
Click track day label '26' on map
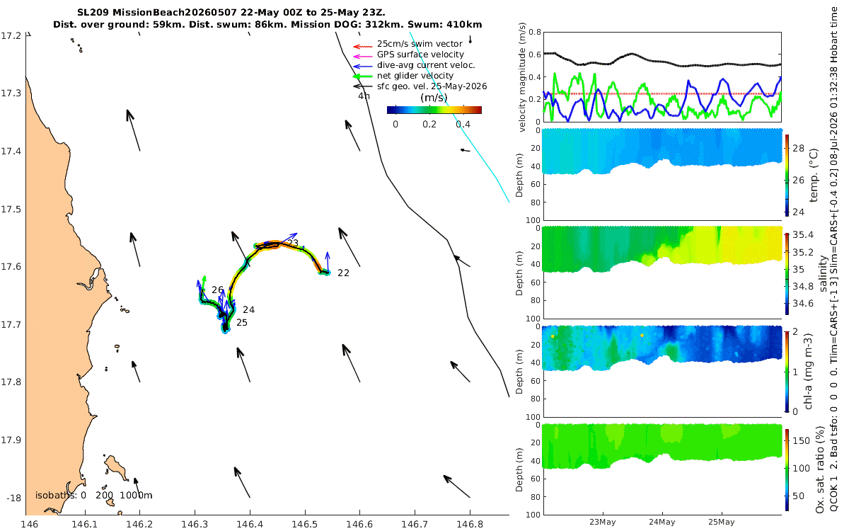pyautogui.click(x=217, y=290)
